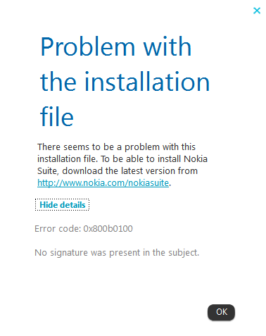The image size is (266, 336).
Task: Click the word 'Nokia' in the description
Action: click(196, 158)
